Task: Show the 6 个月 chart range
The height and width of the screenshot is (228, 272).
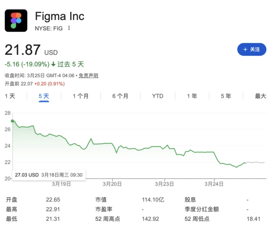Action: pos(120,96)
